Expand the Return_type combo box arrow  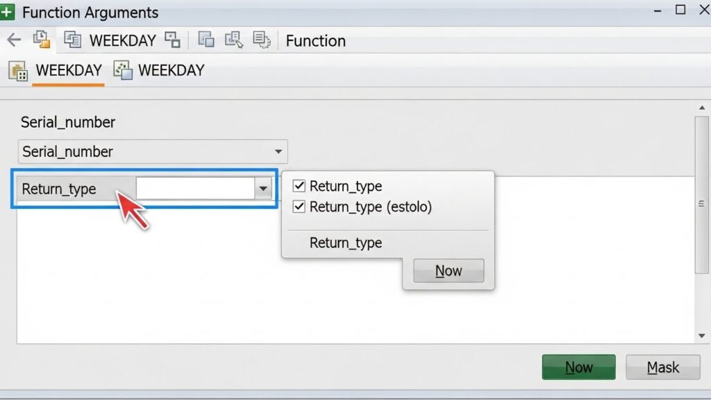click(263, 188)
